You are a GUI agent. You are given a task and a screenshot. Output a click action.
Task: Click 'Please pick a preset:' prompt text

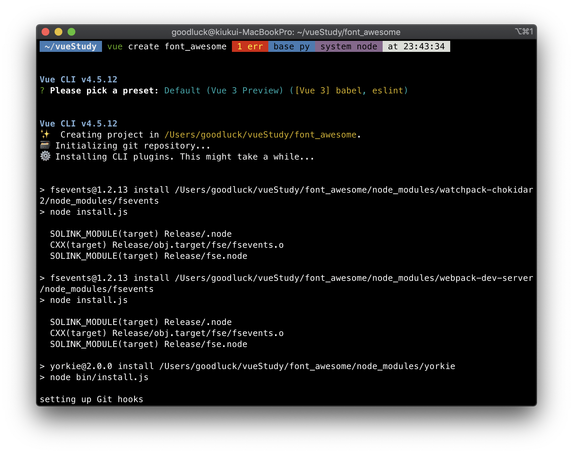pyautogui.click(x=104, y=90)
